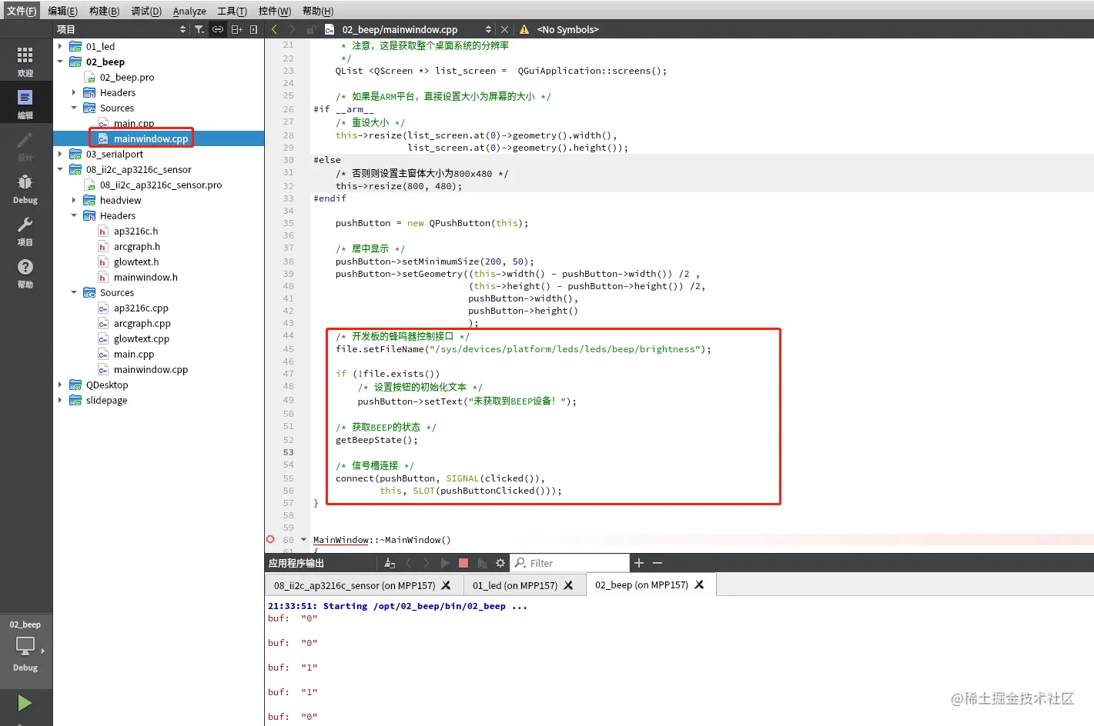Image resolution: width=1094 pixels, height=726 pixels.
Task: Go back in editor navigation history
Action: pos(274,29)
